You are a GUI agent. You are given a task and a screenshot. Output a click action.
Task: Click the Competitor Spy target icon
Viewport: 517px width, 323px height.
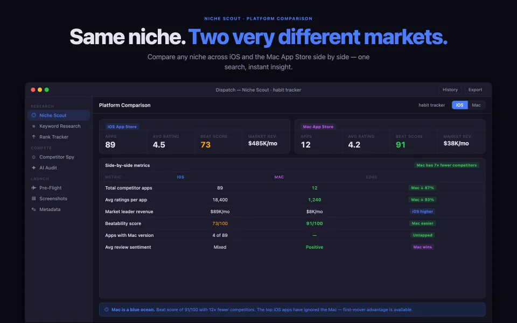(33, 157)
